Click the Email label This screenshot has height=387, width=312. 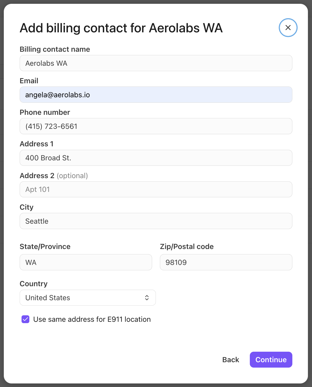pos(29,81)
